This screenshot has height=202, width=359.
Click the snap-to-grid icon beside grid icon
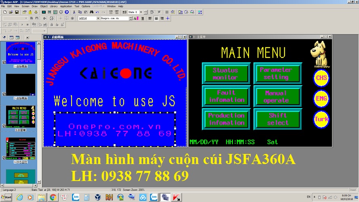click(173, 12)
